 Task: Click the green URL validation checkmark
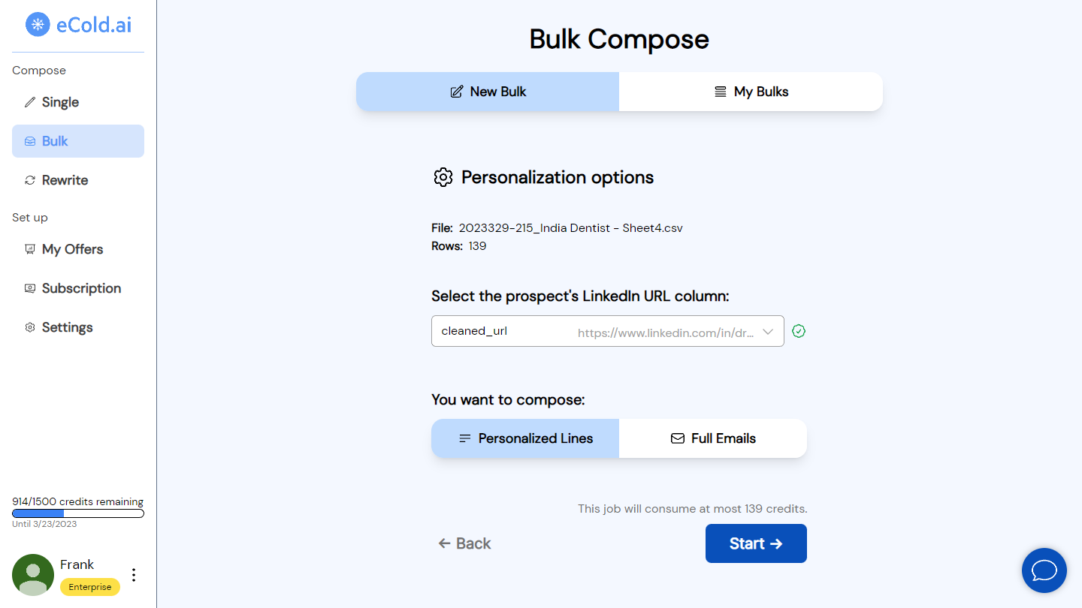click(799, 331)
